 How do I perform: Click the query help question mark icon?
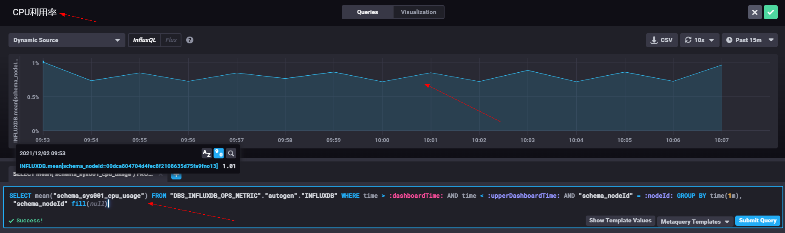[190, 40]
